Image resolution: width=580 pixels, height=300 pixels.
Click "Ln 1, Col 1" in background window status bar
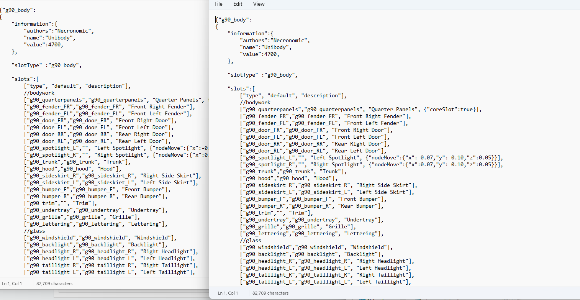point(12,284)
